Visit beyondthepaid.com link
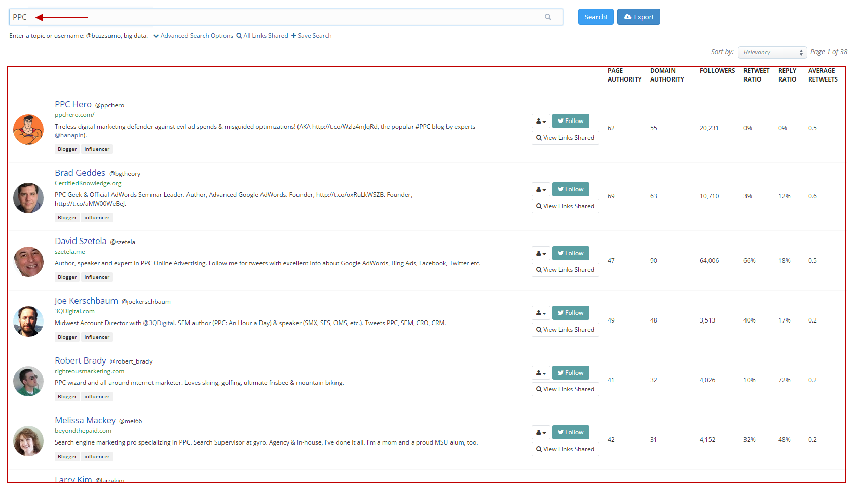The height and width of the screenshot is (483, 858). click(83, 431)
